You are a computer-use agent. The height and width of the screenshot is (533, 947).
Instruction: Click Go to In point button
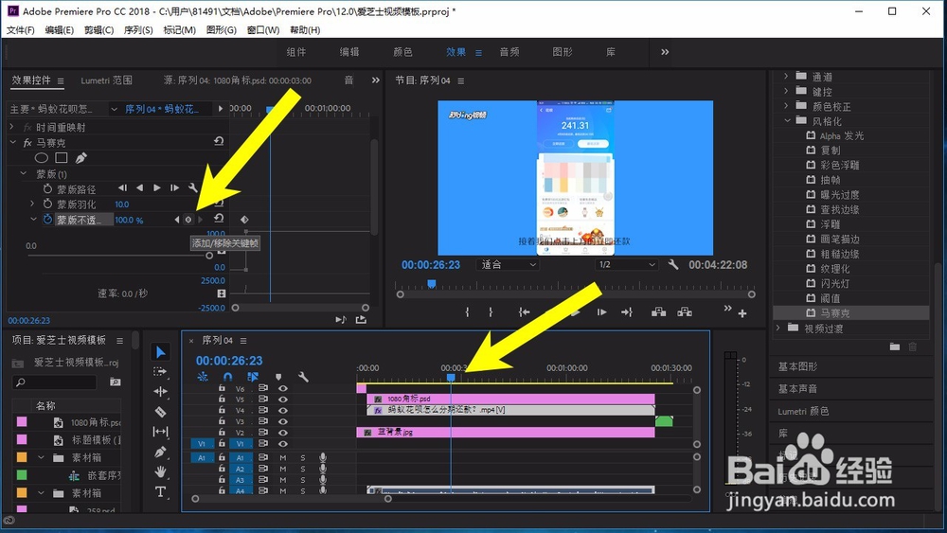click(x=525, y=312)
